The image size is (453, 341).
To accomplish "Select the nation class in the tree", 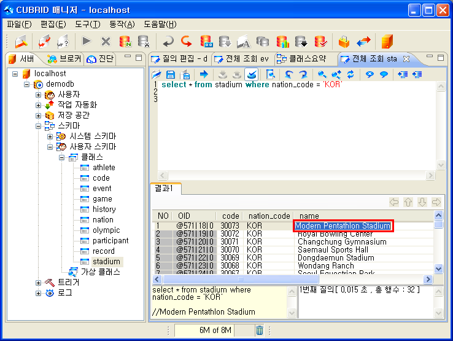I will (103, 219).
